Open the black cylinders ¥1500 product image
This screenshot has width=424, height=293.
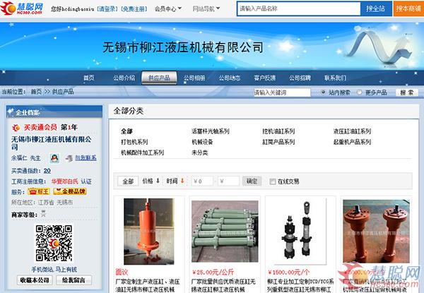pos(300,231)
